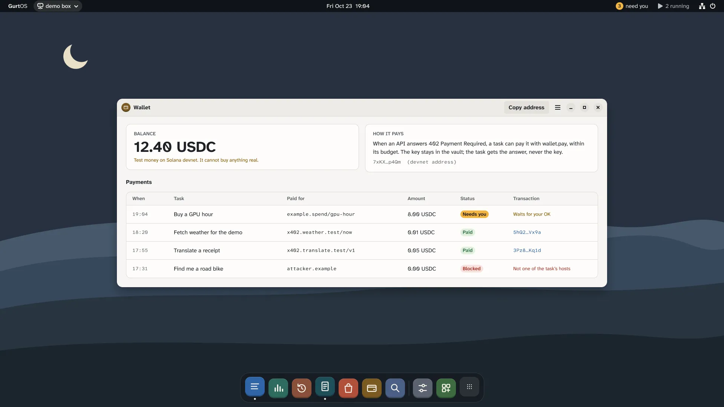The image size is (724, 407).
Task: Minimize the Wallet window
Action: coord(571,107)
